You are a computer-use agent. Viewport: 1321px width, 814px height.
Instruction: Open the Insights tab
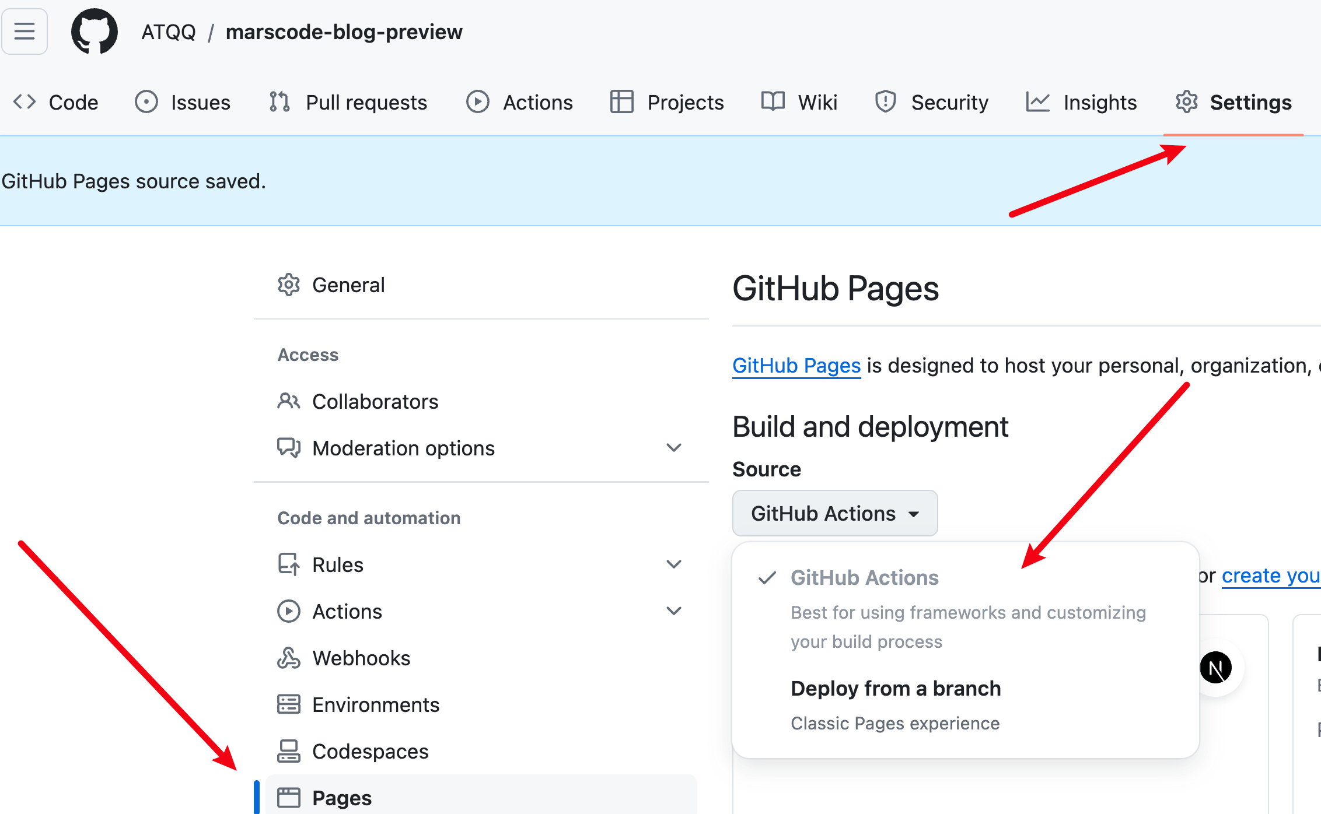coord(1082,102)
